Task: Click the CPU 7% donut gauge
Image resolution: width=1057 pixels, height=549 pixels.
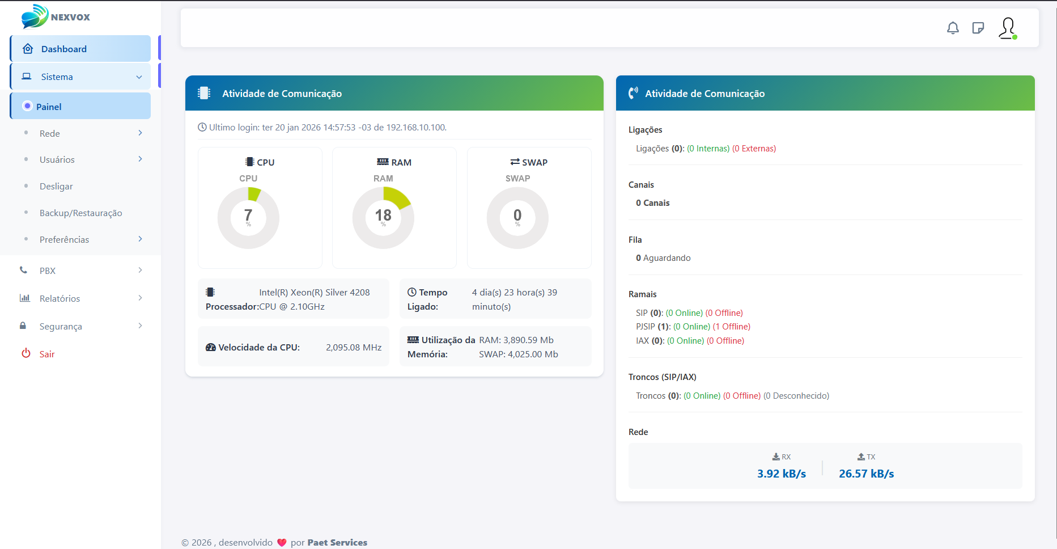Action: (248, 218)
